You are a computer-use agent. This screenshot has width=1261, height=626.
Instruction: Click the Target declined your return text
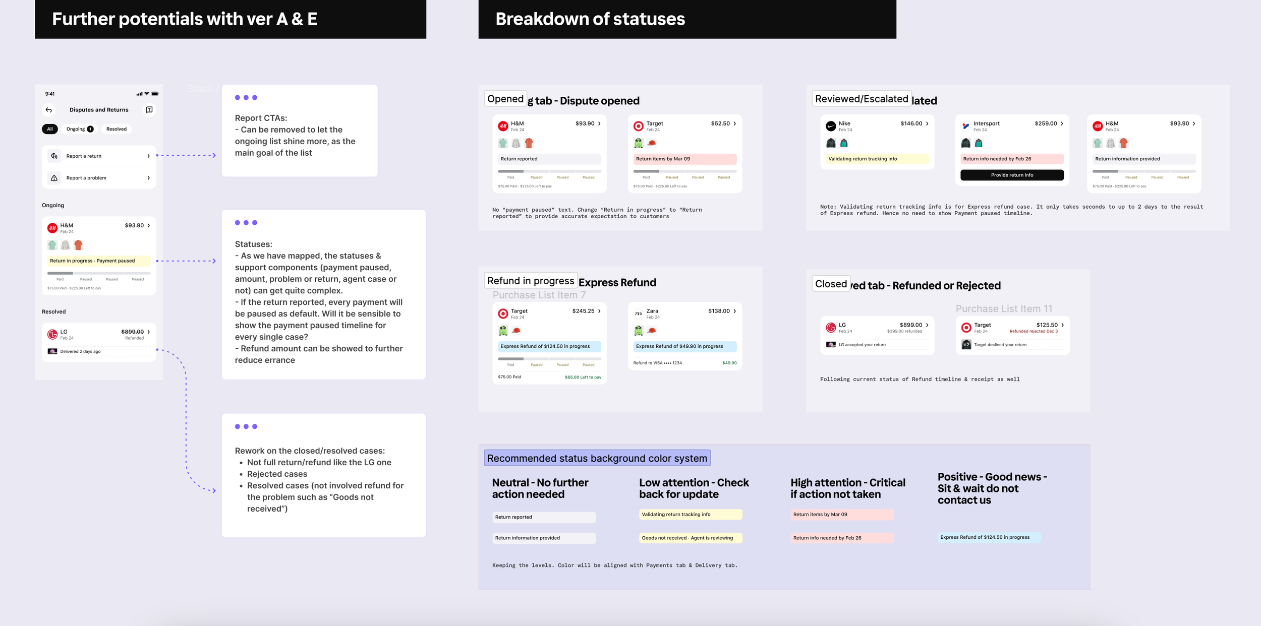coord(1000,345)
